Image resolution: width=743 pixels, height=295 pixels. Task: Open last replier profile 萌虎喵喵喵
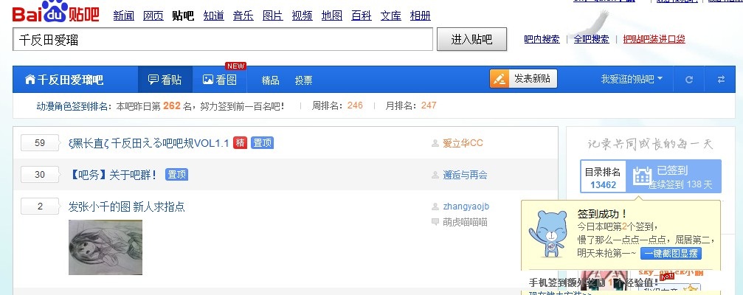(465, 222)
